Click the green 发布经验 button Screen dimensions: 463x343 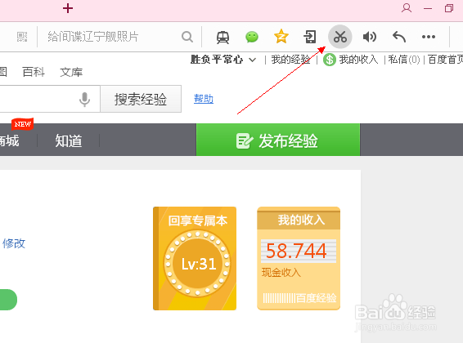click(x=278, y=140)
